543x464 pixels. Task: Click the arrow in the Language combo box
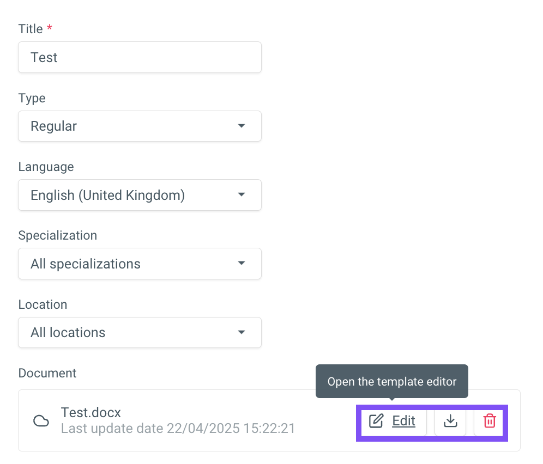point(242,195)
